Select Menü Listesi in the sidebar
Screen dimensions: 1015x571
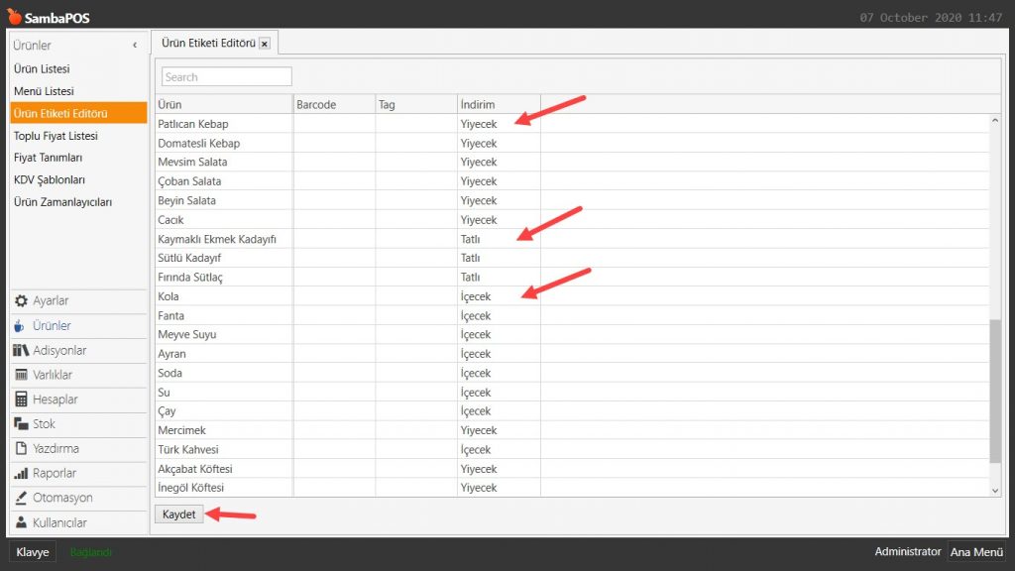tap(44, 91)
